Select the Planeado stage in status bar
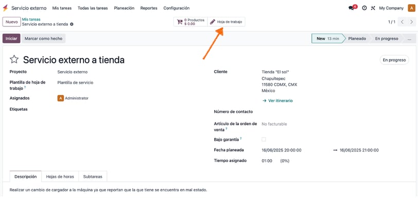Image resolution: width=418 pixels, height=201 pixels. click(x=357, y=39)
